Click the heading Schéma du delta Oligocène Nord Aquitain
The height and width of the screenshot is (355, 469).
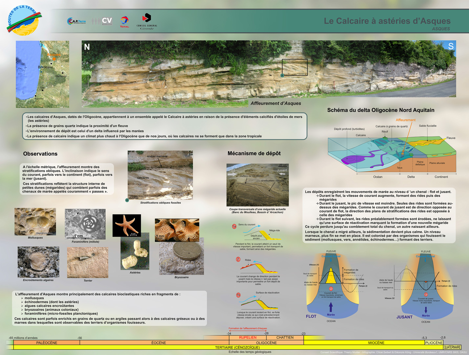point(381,110)
